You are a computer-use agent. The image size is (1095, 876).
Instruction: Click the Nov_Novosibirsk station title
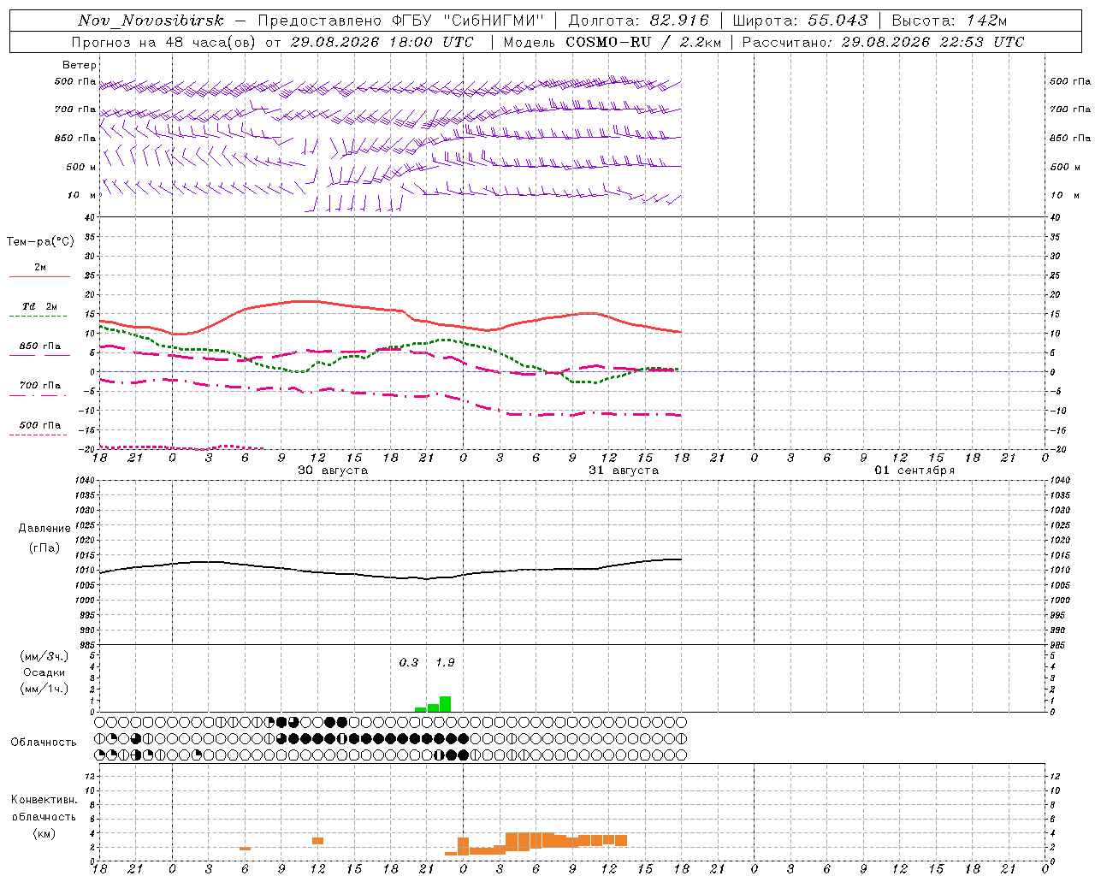(151, 21)
